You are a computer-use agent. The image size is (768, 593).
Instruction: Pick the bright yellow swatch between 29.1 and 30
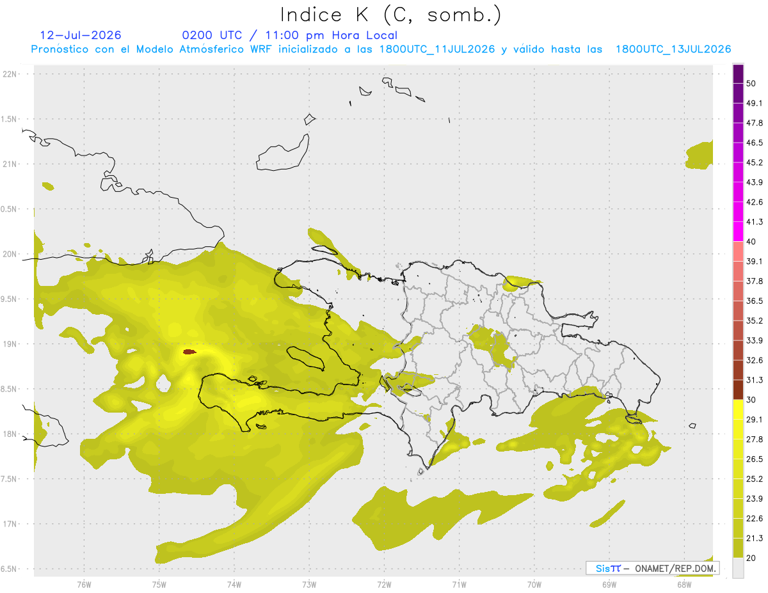(x=738, y=409)
